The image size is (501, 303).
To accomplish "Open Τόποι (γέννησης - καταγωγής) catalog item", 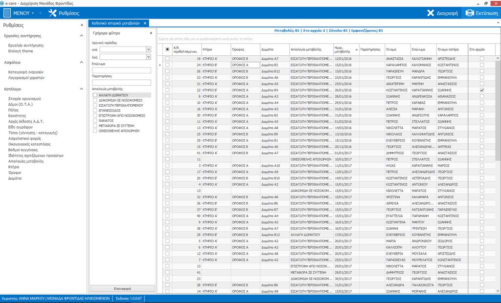I will click(x=33, y=133).
